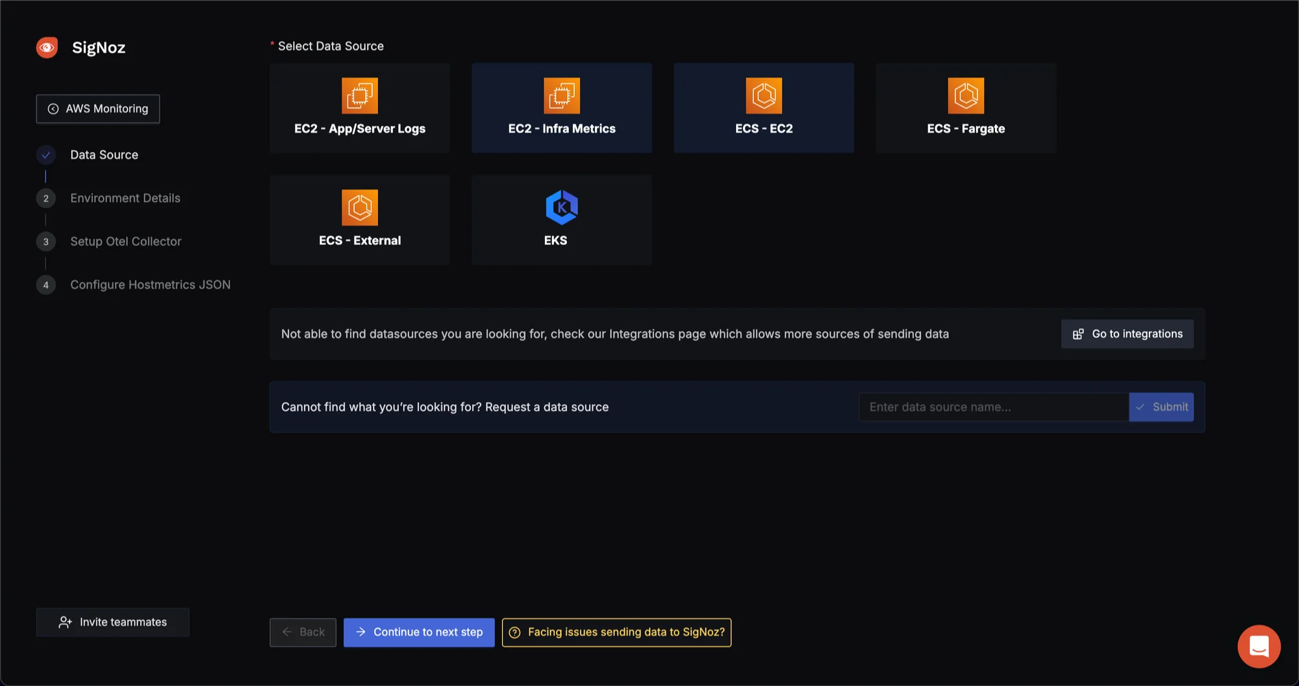Click Continue to next step
The image size is (1299, 686).
coord(419,633)
